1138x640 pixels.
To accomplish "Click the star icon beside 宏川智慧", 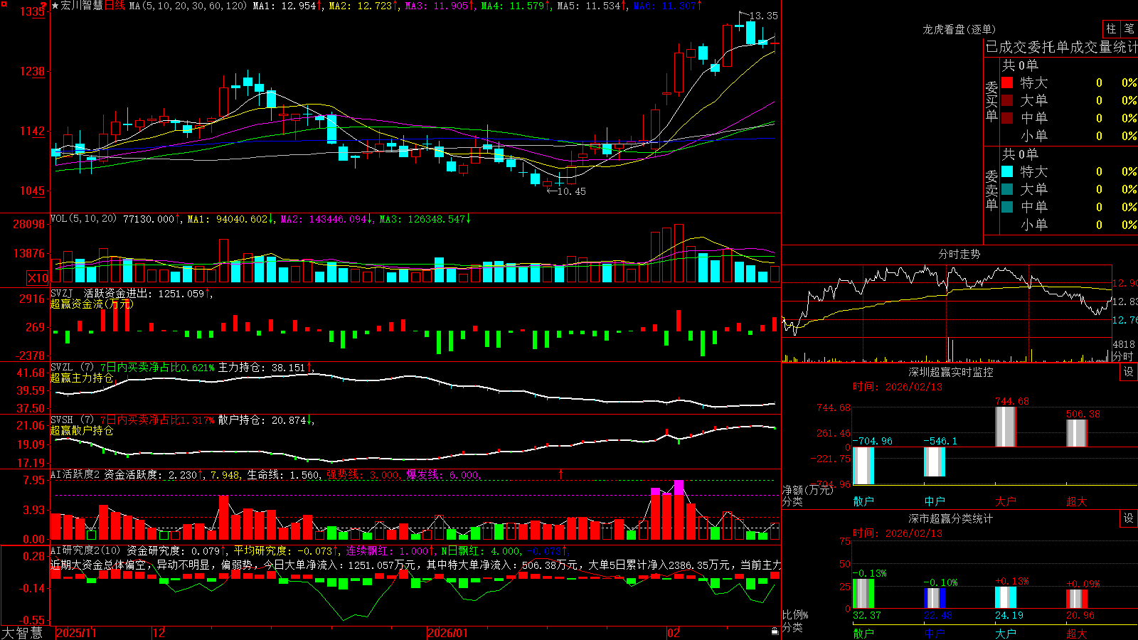I will pos(55,6).
